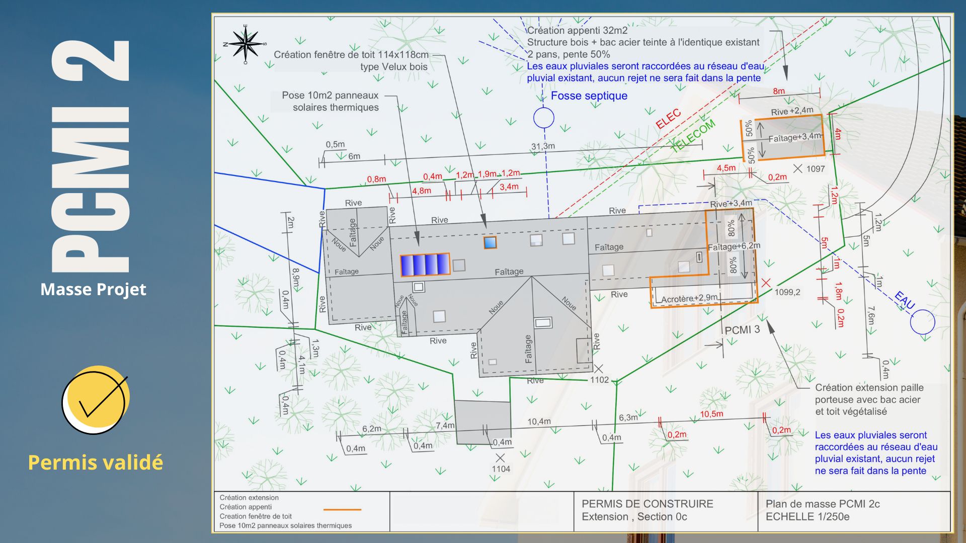Click the "8,9m" vertical dimension
This screenshot has height=543, width=966.
pos(296,278)
